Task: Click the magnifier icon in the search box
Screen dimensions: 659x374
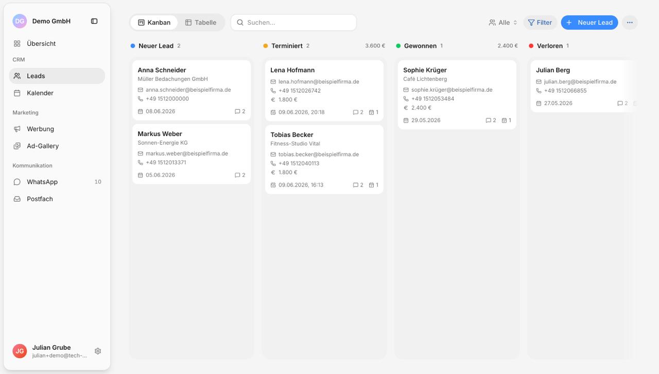Action: click(x=240, y=23)
